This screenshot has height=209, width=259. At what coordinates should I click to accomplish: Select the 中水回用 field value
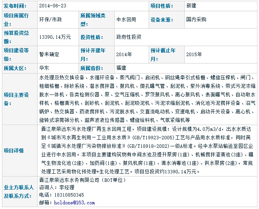point(126,20)
